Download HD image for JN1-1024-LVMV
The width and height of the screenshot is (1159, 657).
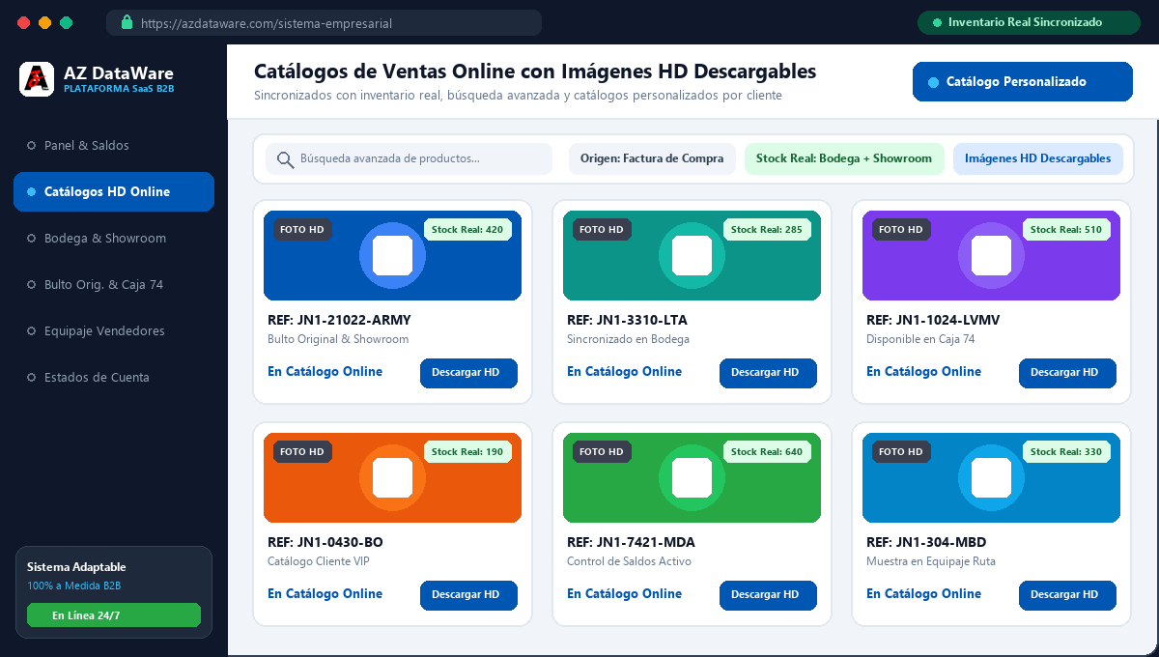(x=1067, y=373)
